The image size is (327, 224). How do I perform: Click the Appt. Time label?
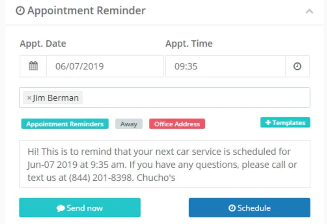[189, 44]
